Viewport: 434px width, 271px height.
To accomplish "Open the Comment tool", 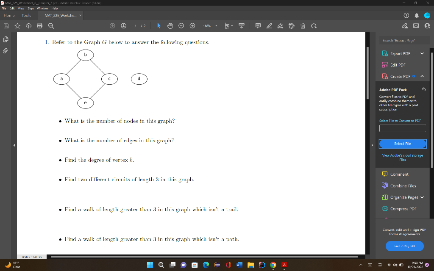I will coord(399,174).
